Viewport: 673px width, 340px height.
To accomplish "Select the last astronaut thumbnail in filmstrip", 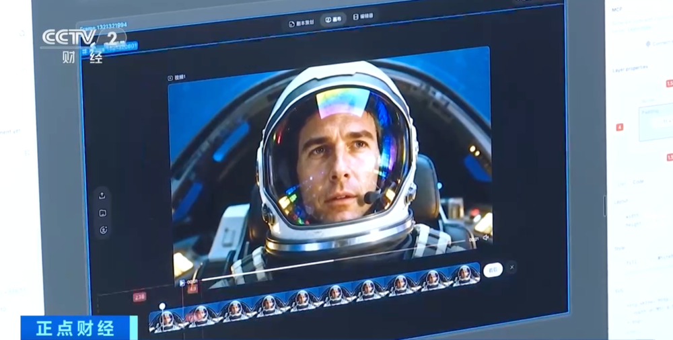I will click(x=464, y=275).
